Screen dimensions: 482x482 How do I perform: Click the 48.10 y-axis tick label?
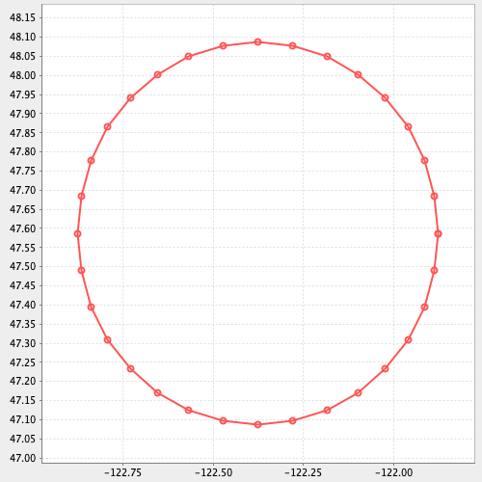point(22,37)
